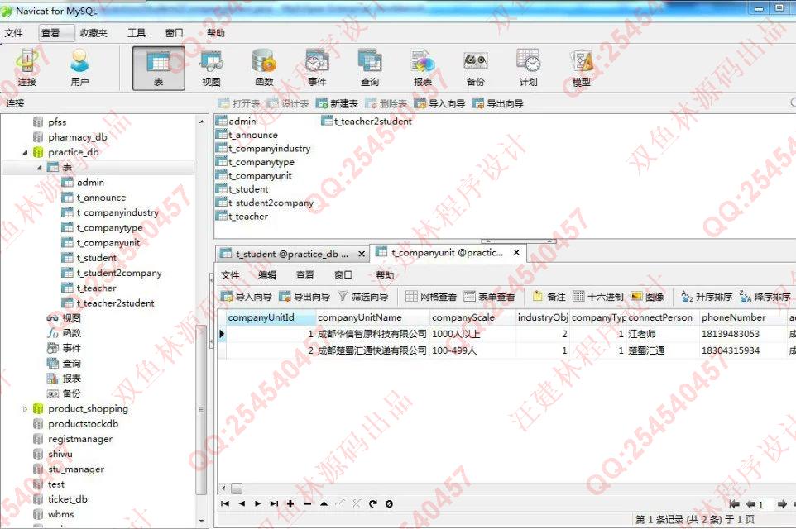Open the Backup (备份) toolbar icon

tap(475, 68)
